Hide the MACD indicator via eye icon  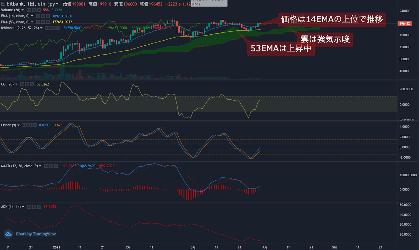coord(46,166)
